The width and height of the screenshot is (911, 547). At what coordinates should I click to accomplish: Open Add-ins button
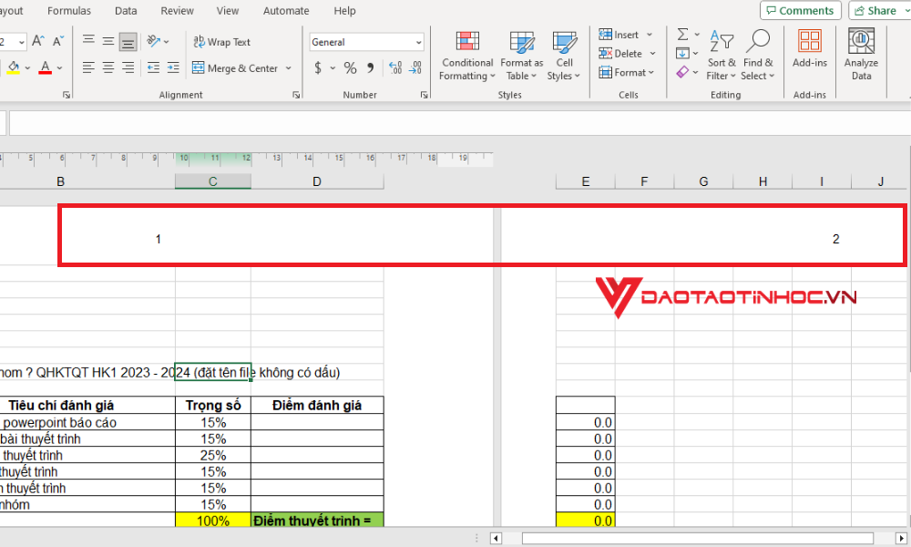[x=809, y=50]
